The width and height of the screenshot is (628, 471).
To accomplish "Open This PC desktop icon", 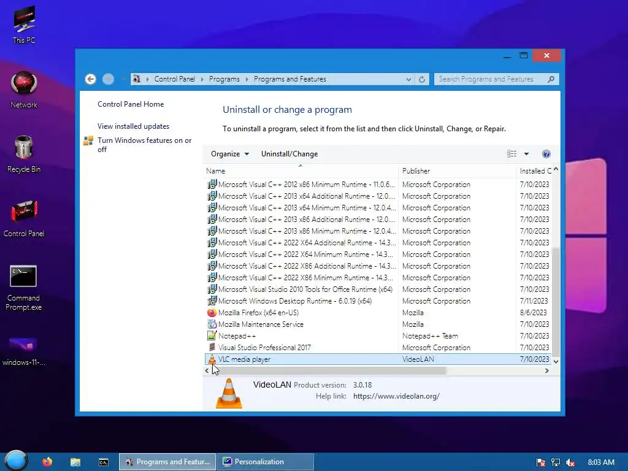I will point(24,25).
